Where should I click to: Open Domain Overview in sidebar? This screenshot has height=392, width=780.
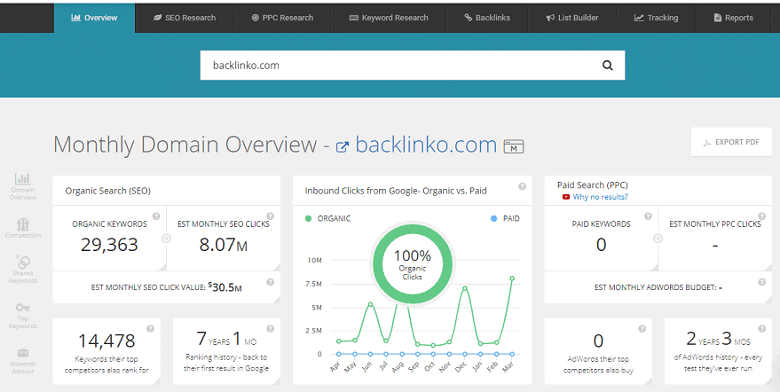click(23, 186)
